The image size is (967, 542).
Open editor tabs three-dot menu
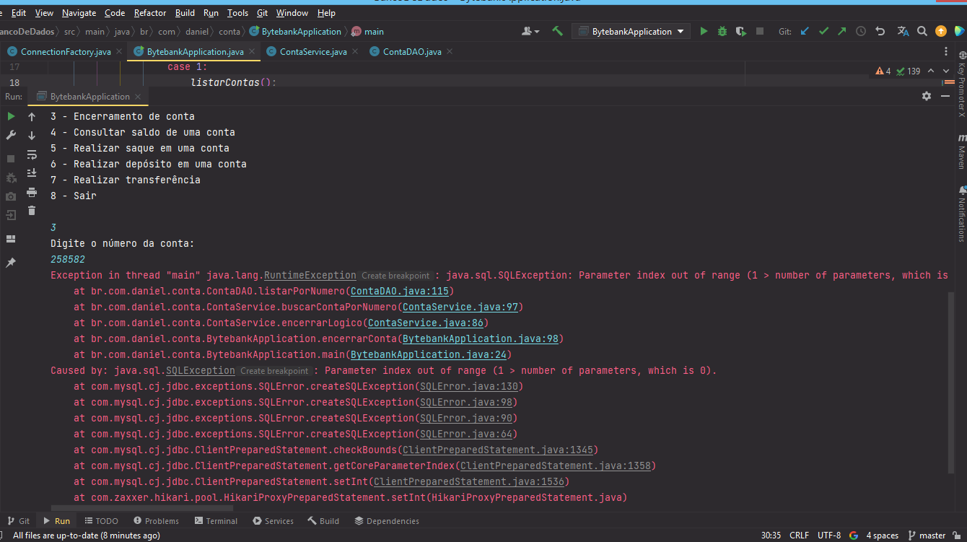click(947, 52)
